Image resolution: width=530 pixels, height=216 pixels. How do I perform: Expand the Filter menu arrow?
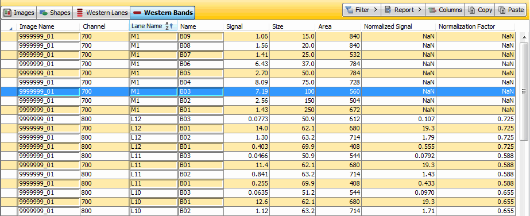pyautogui.click(x=376, y=10)
